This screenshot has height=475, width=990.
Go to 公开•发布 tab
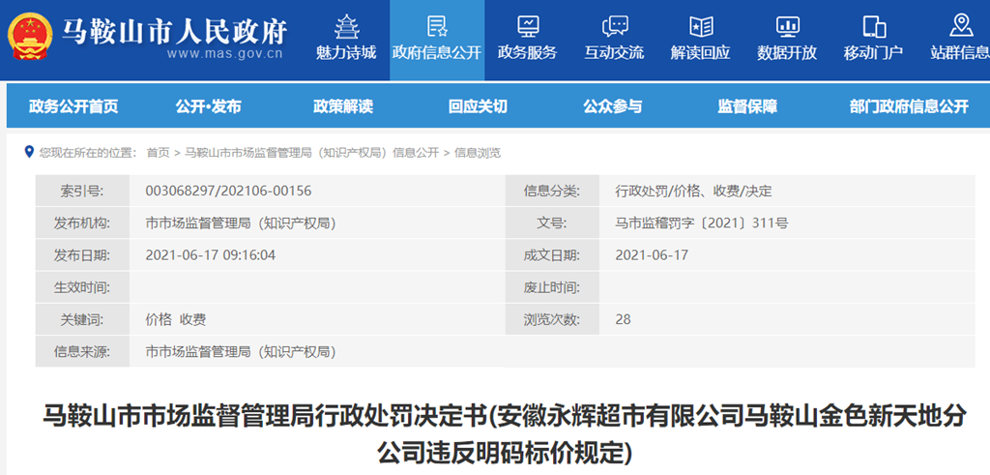click(x=209, y=106)
